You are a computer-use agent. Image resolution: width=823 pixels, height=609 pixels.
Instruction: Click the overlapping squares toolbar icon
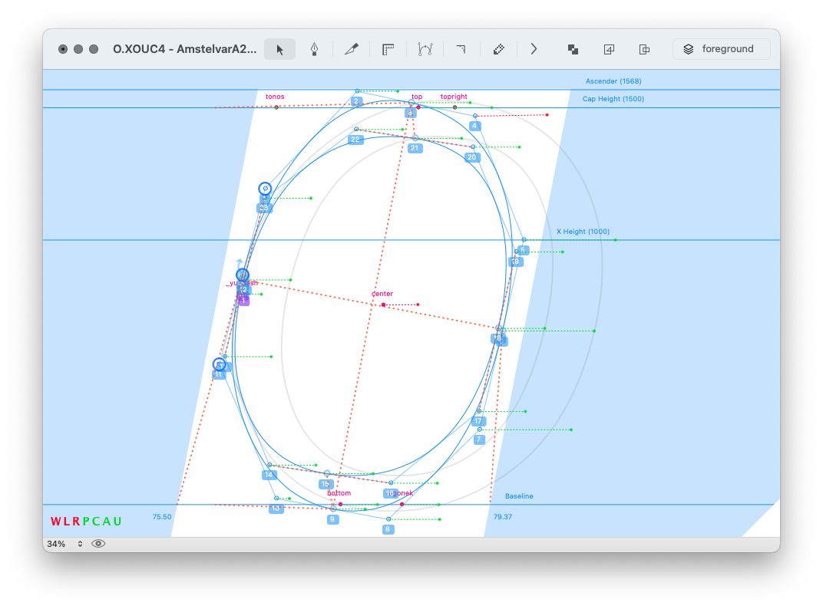click(x=573, y=49)
